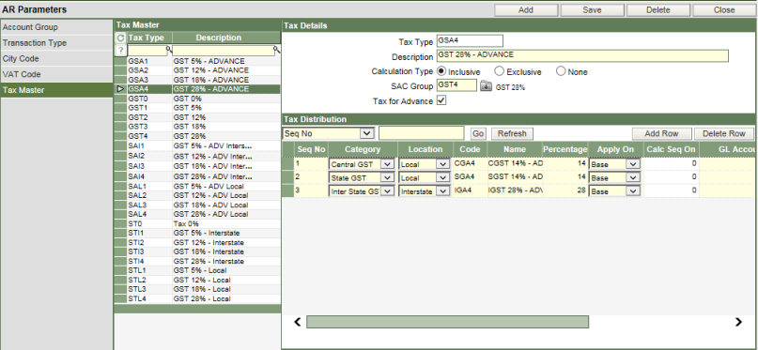Click the CGA4 code cell
The width and height of the screenshot is (758, 350).
point(470,164)
